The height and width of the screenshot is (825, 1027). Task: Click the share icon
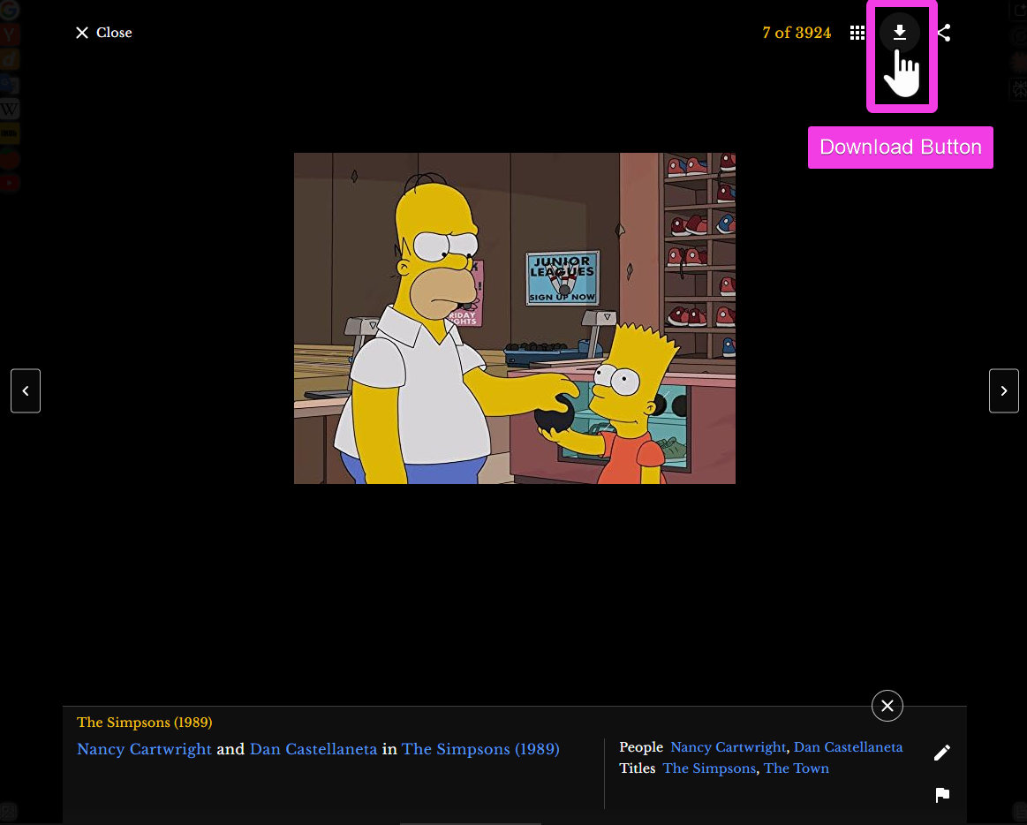[944, 33]
